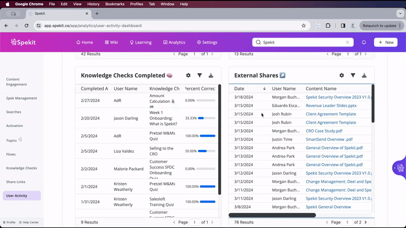Click the horizontal scrollbar in External Shares
This screenshot has width=406, height=228.
[272, 215]
